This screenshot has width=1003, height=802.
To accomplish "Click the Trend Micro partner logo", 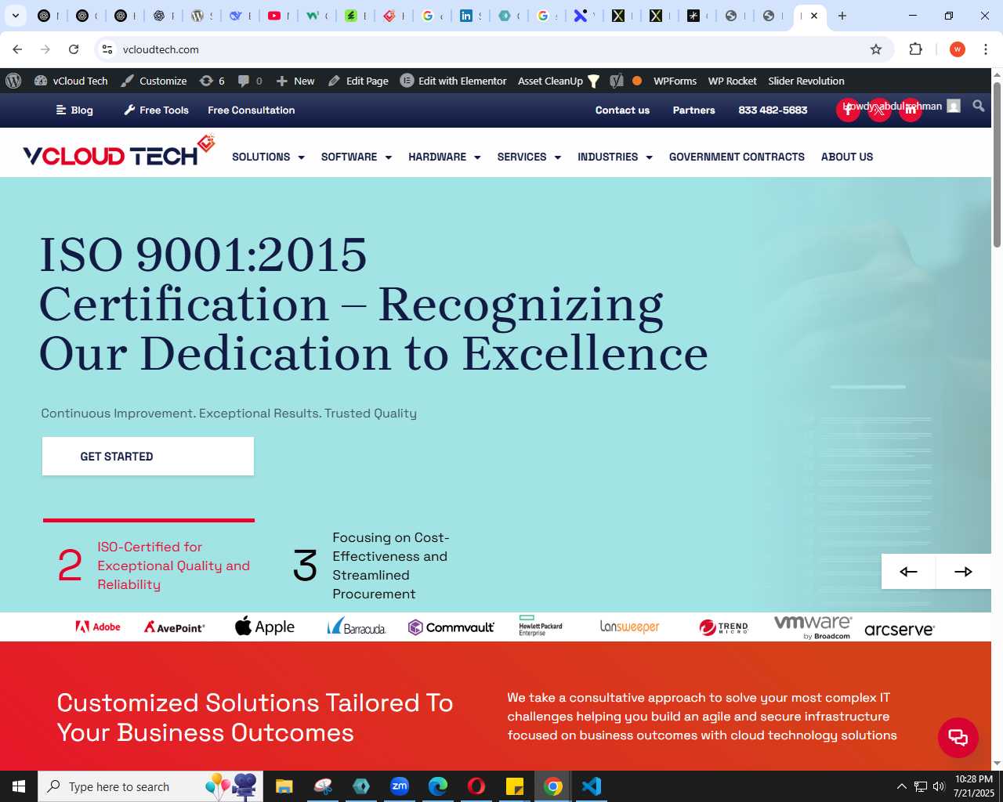I will click(x=723, y=627).
